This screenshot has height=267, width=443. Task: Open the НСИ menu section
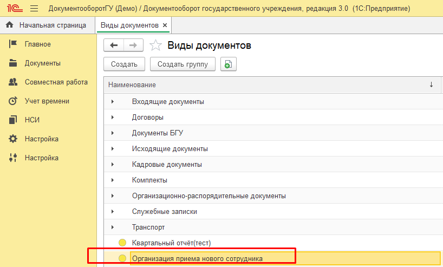(32, 120)
